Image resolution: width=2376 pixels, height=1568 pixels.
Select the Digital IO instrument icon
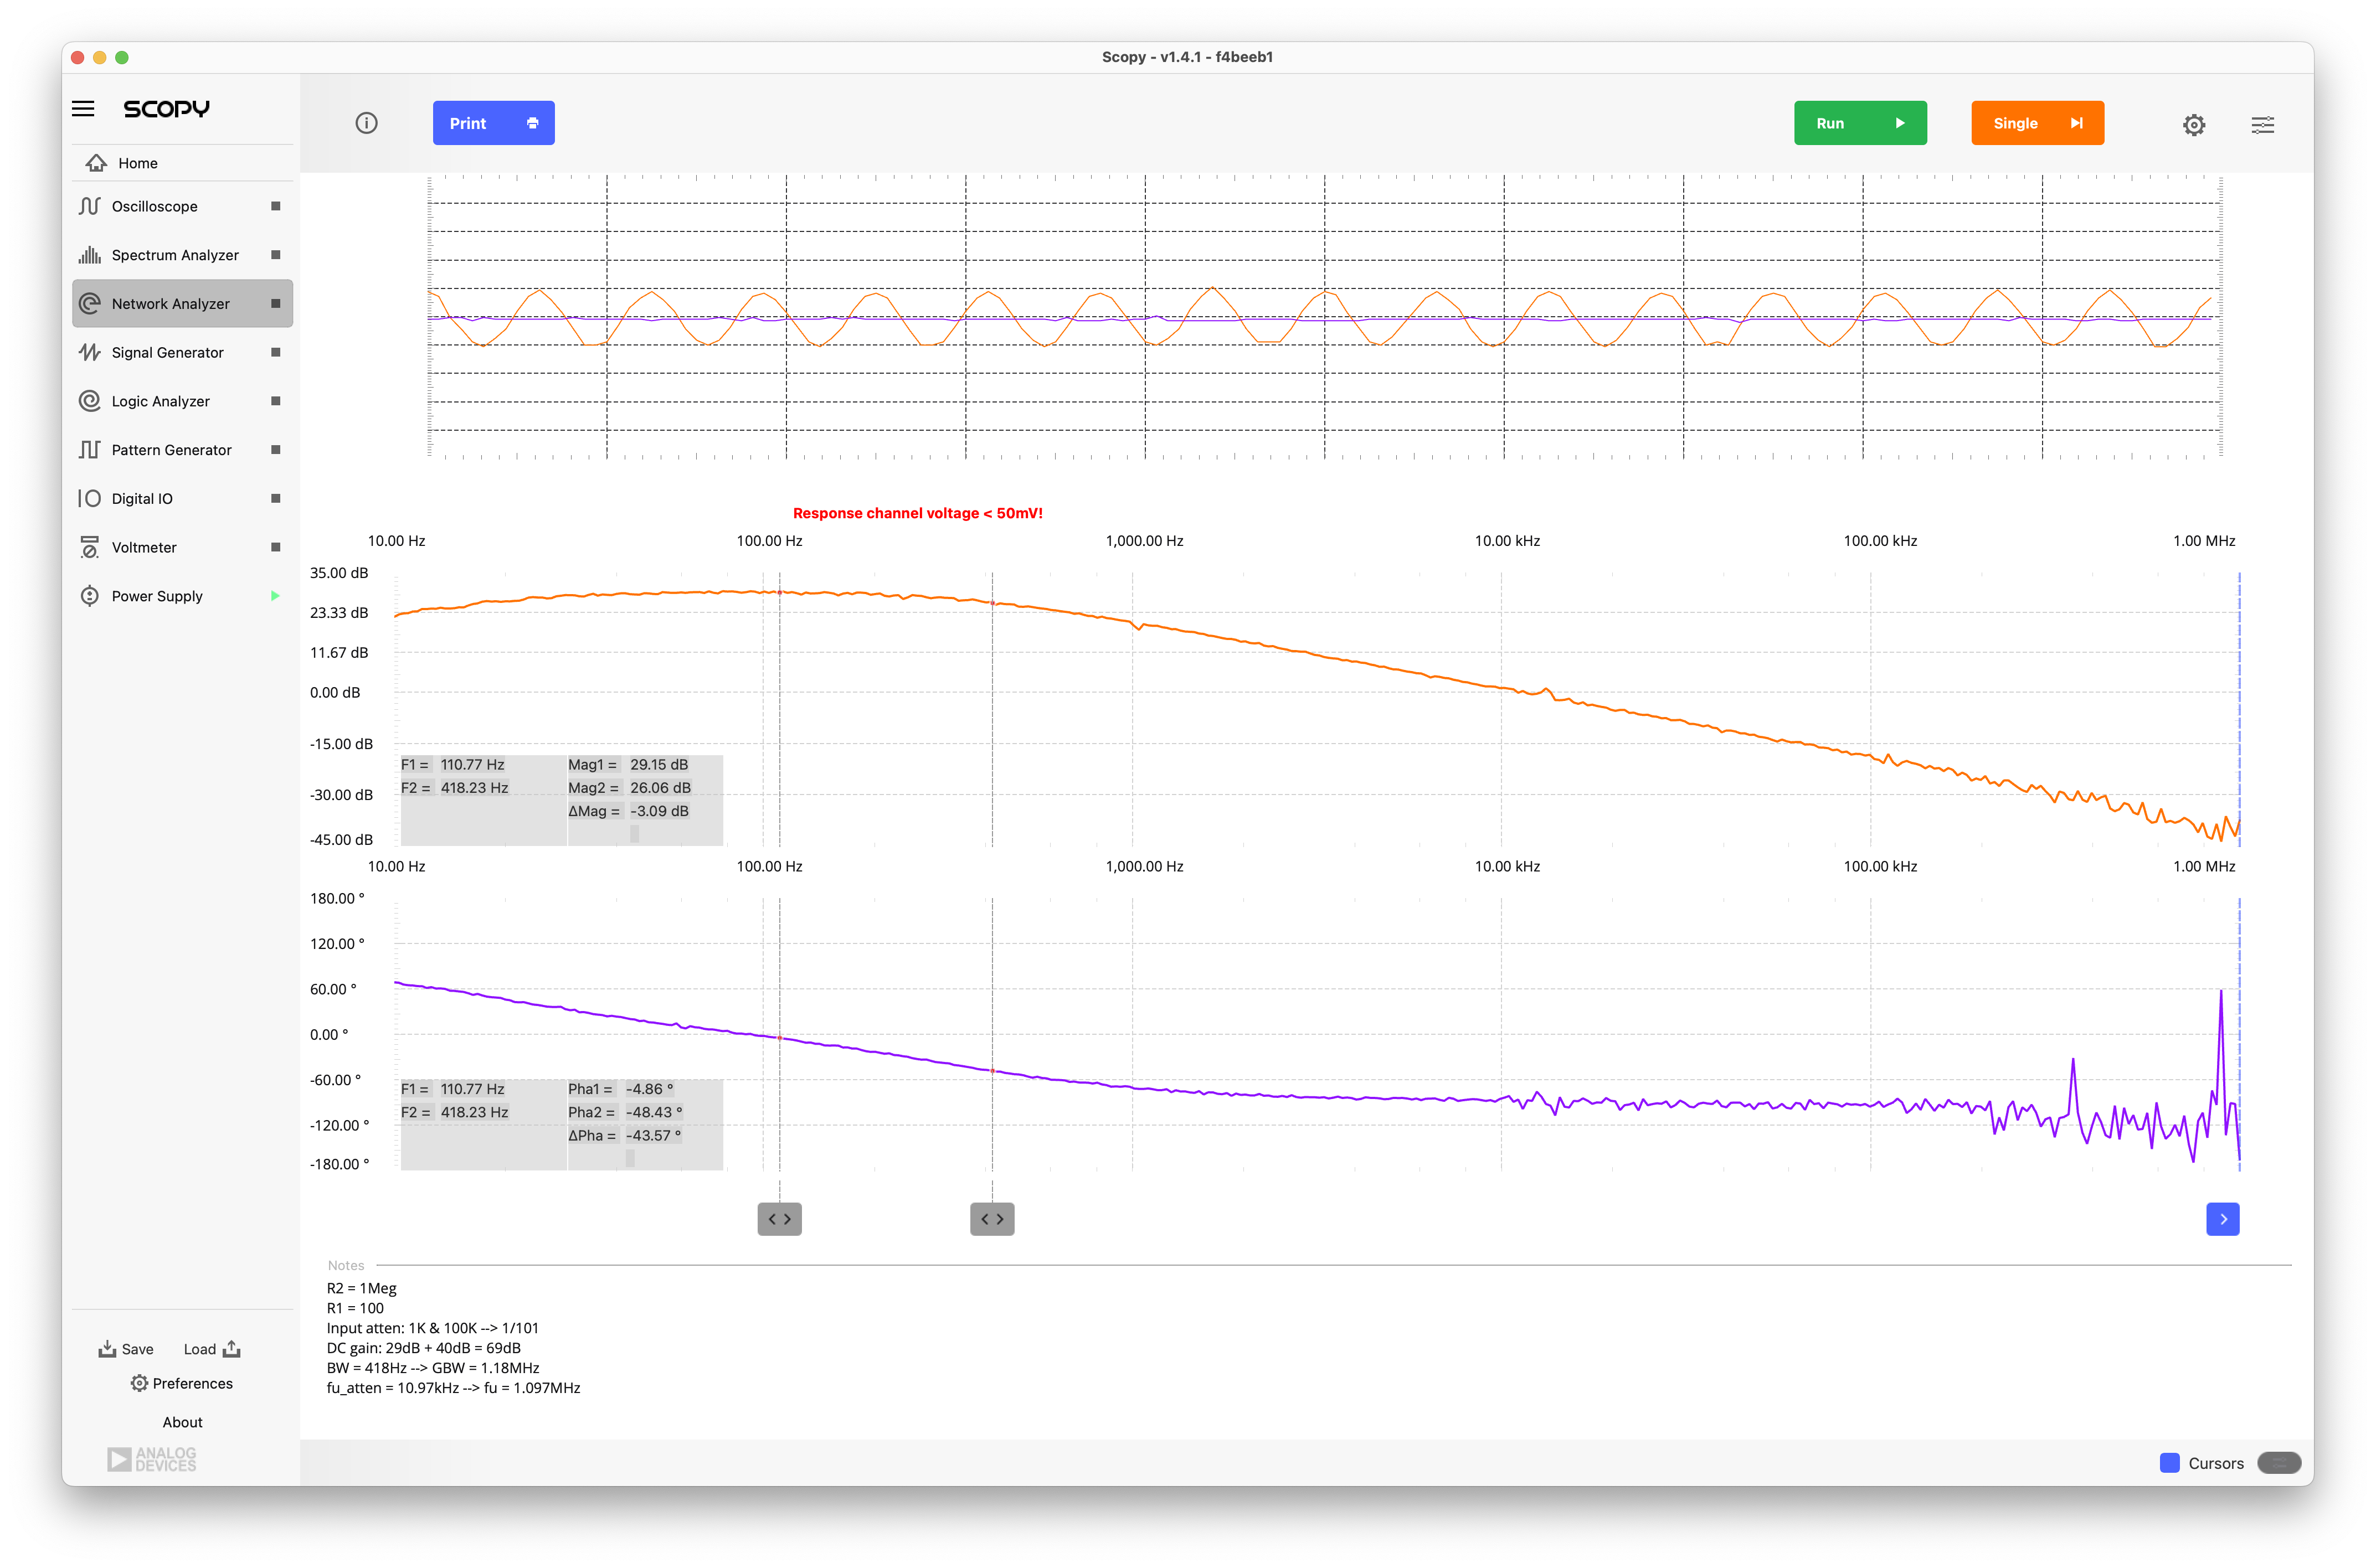(90, 498)
